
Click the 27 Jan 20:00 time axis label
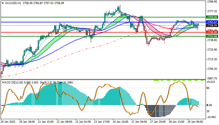tap(158, 122)
